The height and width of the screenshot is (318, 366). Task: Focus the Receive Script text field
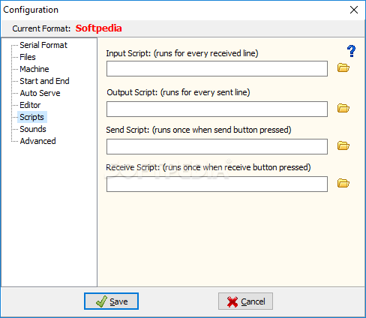(x=217, y=184)
